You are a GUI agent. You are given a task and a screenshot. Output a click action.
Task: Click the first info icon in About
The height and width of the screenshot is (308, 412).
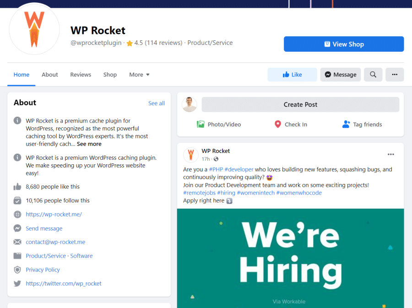(x=17, y=120)
